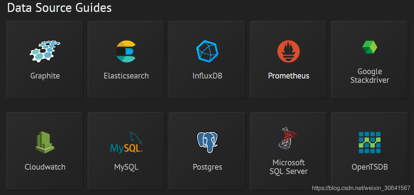
Task: Click the Data Source Guides heading
Action: [x=59, y=8]
